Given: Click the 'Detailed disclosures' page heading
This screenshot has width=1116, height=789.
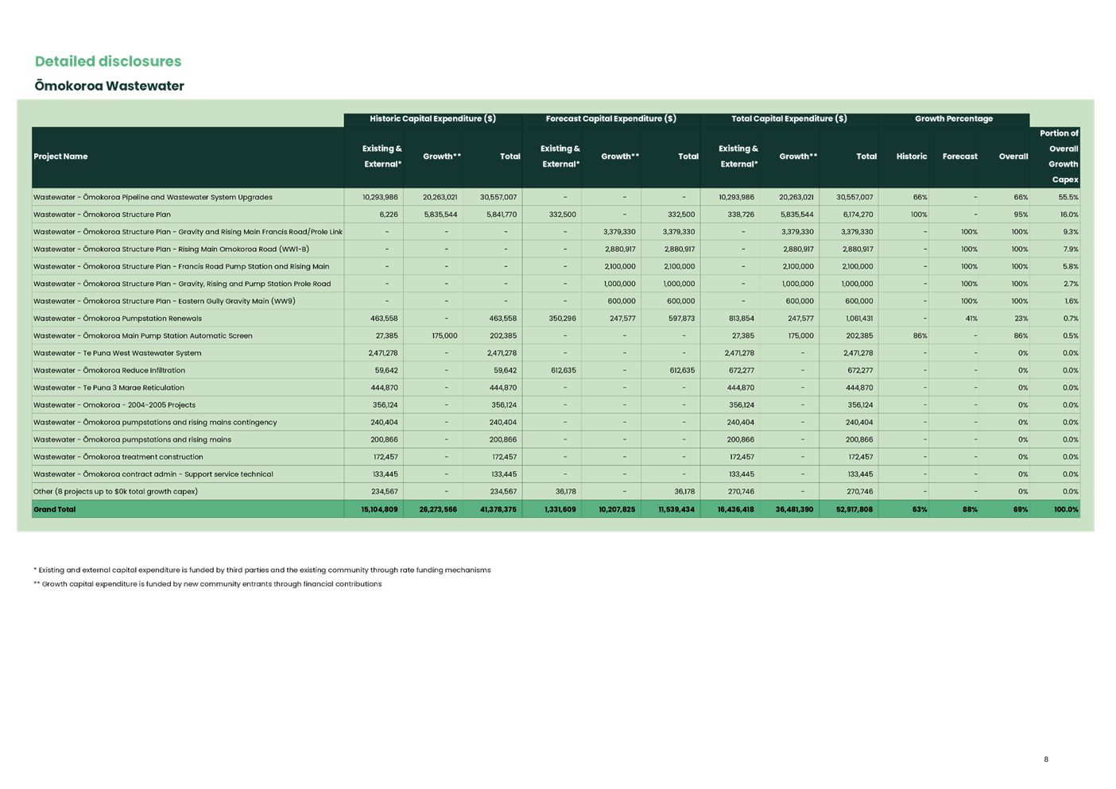Looking at the screenshot, I should (x=108, y=61).
